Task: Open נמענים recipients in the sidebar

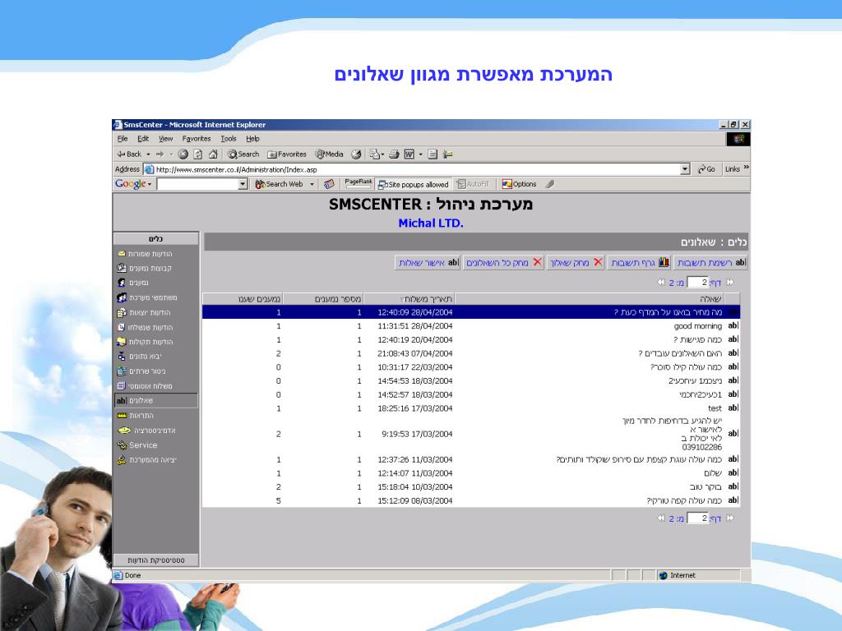Action: pyautogui.click(x=133, y=283)
